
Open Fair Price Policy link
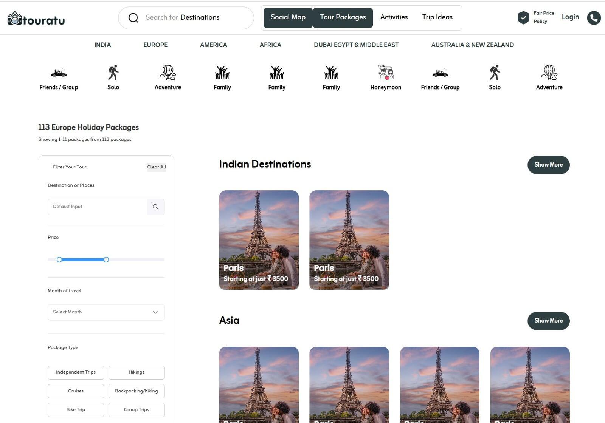pos(544,17)
